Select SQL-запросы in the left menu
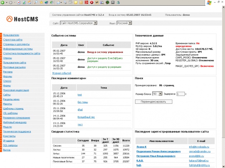The width and height of the screenshot is (225, 168). point(11,146)
